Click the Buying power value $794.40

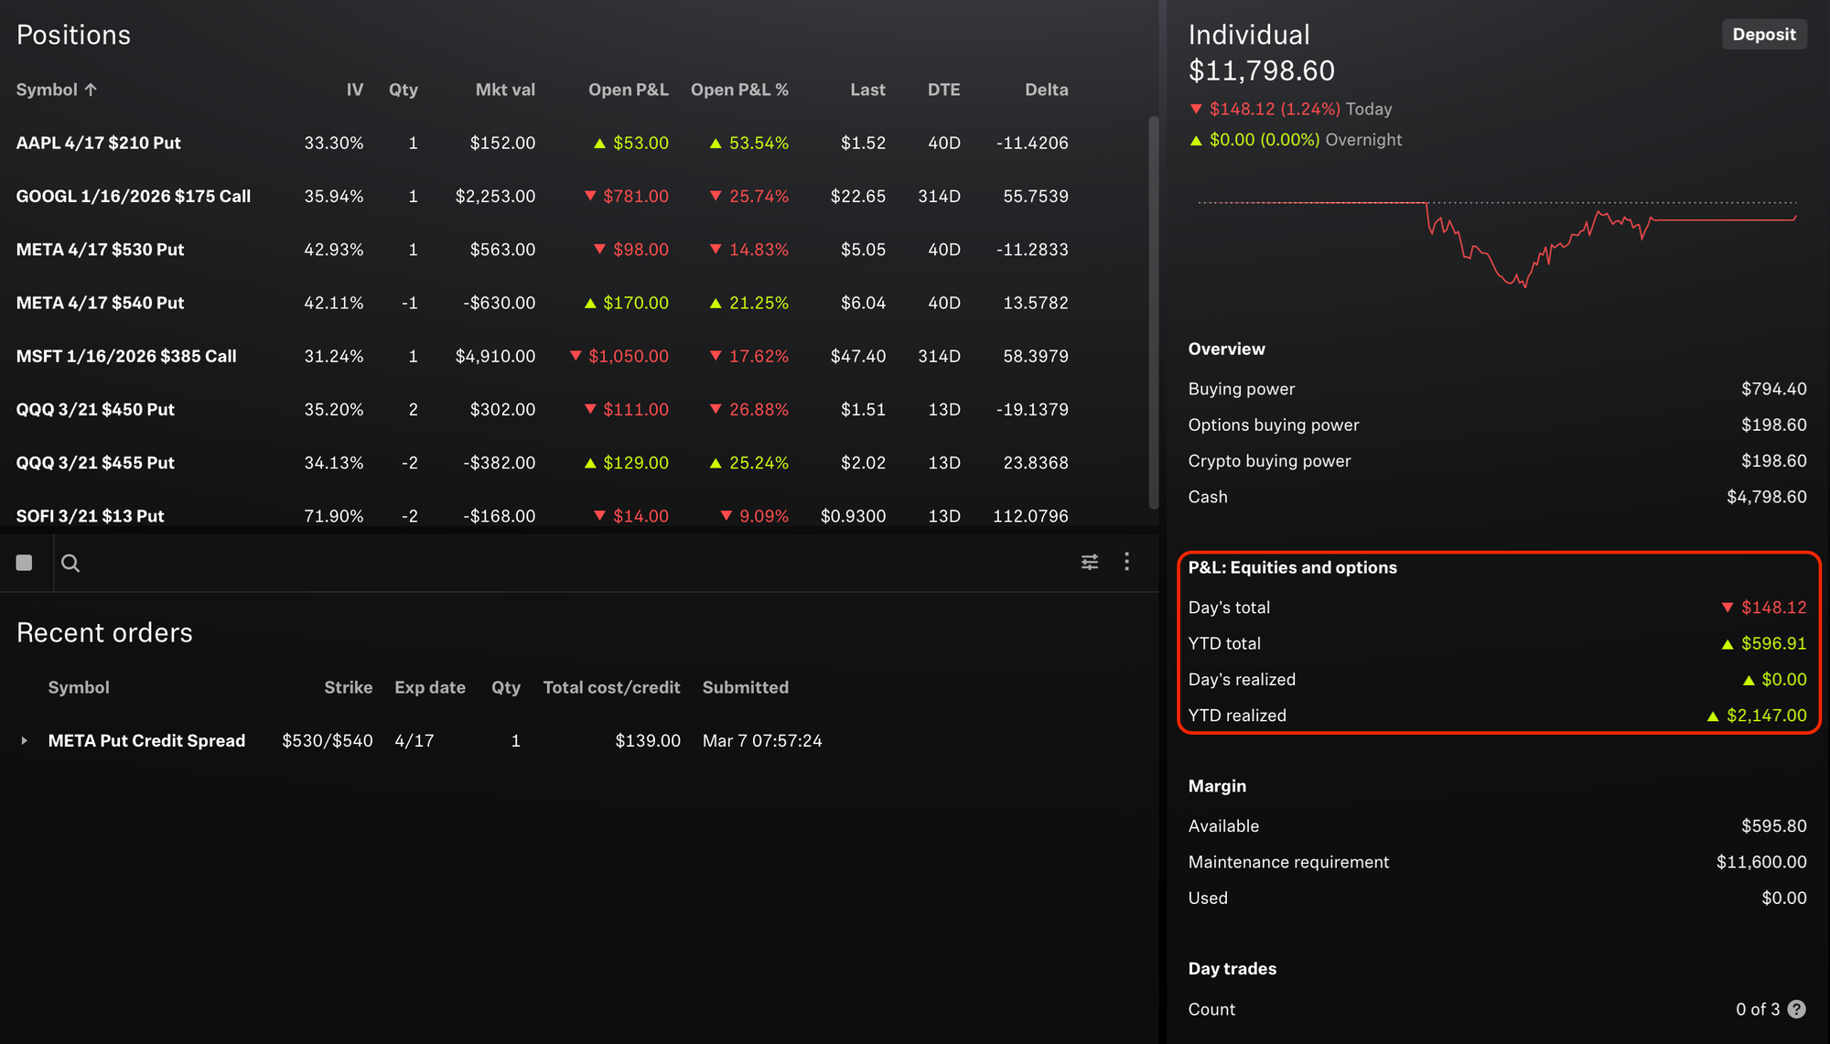(1773, 389)
